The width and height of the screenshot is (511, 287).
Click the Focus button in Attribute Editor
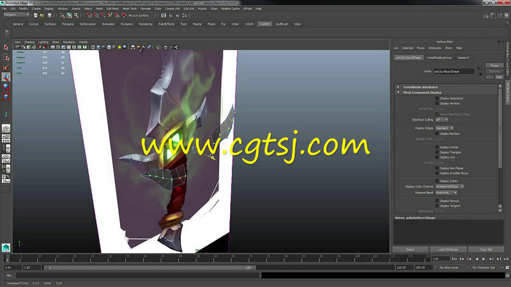(x=494, y=66)
